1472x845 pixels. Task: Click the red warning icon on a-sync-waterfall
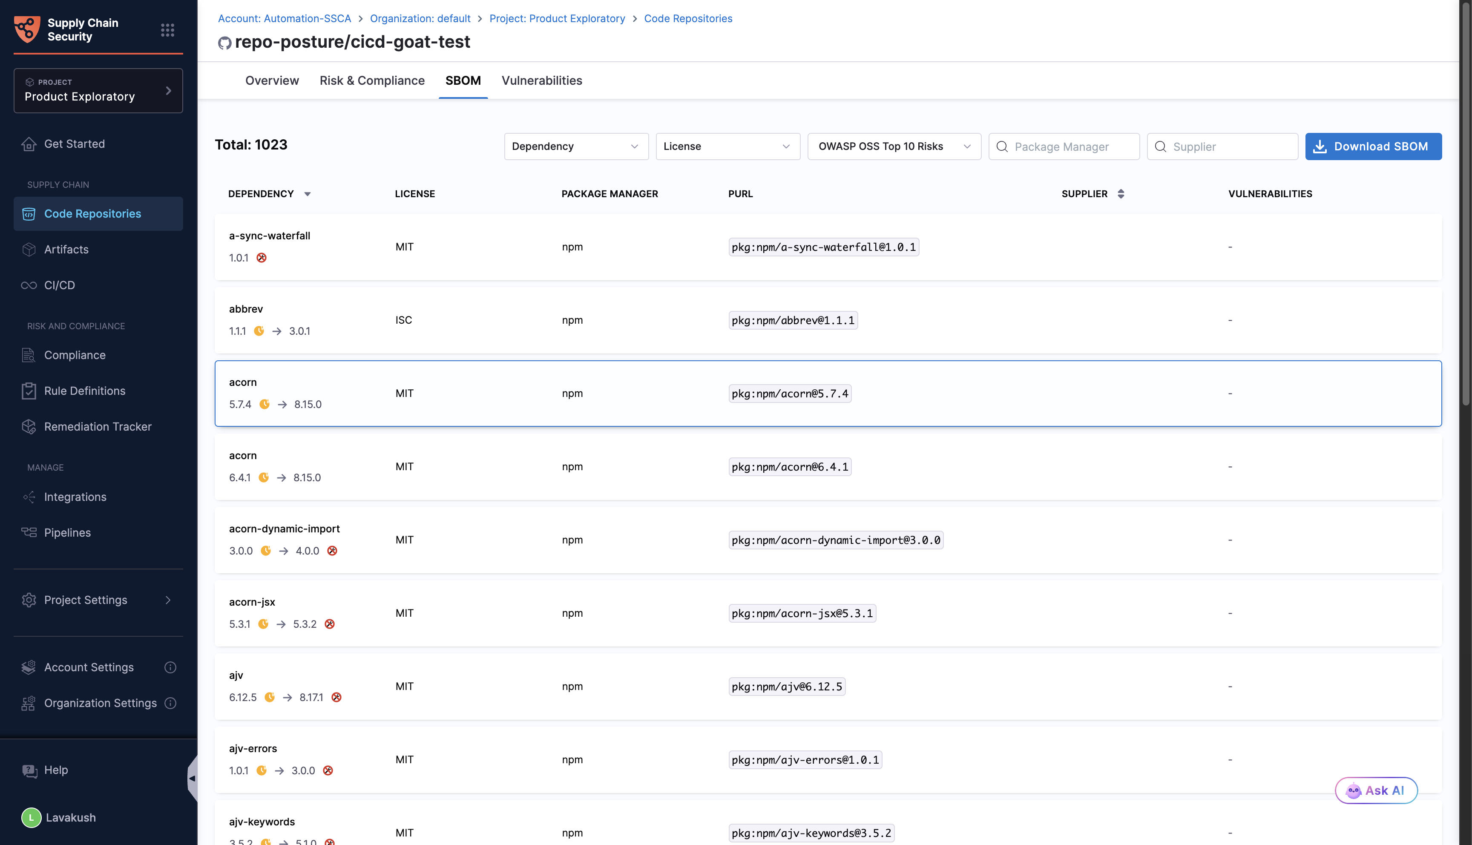click(262, 258)
